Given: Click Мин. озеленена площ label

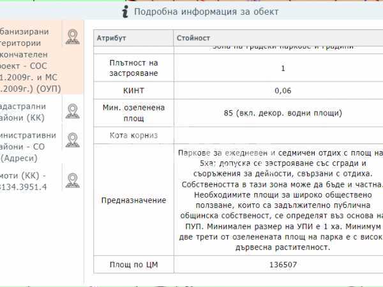Looking at the screenshot, I should point(133,113).
